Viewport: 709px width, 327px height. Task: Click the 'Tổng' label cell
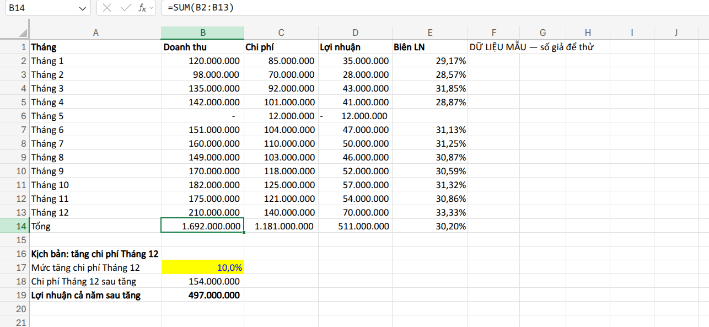(x=95, y=226)
